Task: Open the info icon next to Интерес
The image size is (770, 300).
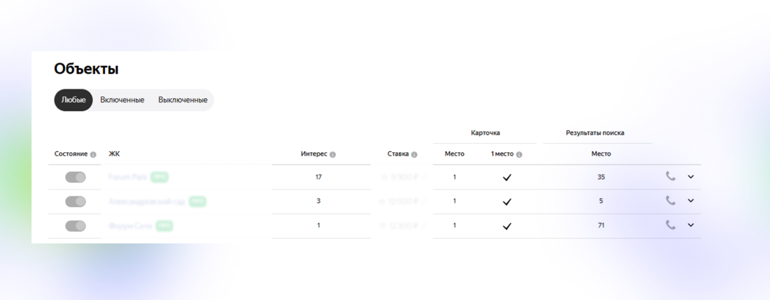Action: [x=333, y=154]
